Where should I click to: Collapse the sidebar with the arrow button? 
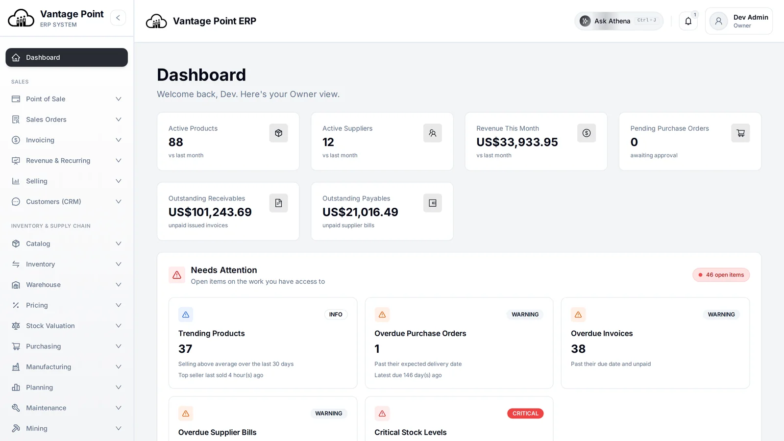coord(118,18)
